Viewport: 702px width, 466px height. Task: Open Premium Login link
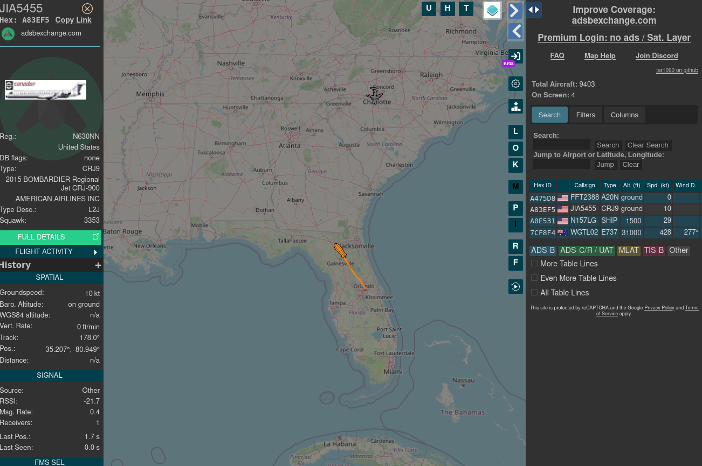614,38
